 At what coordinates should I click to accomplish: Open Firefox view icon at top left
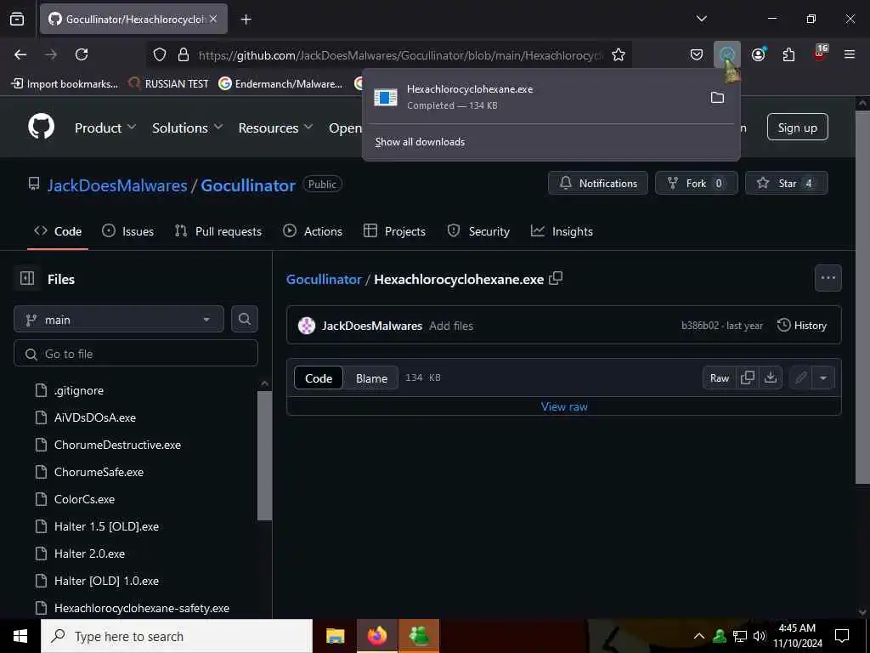[x=17, y=20]
